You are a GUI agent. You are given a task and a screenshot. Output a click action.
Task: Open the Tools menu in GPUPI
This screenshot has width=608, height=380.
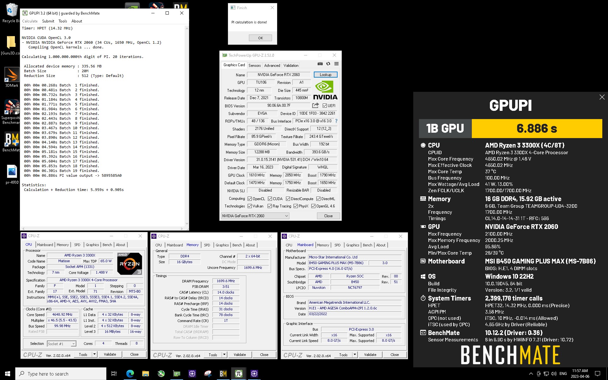pos(63,21)
